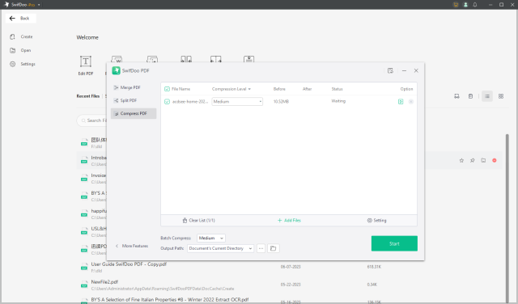518x304 pixels.
Task: Open User Guide SwifDoo PDF - Copy.pdf
Action: coord(129,264)
